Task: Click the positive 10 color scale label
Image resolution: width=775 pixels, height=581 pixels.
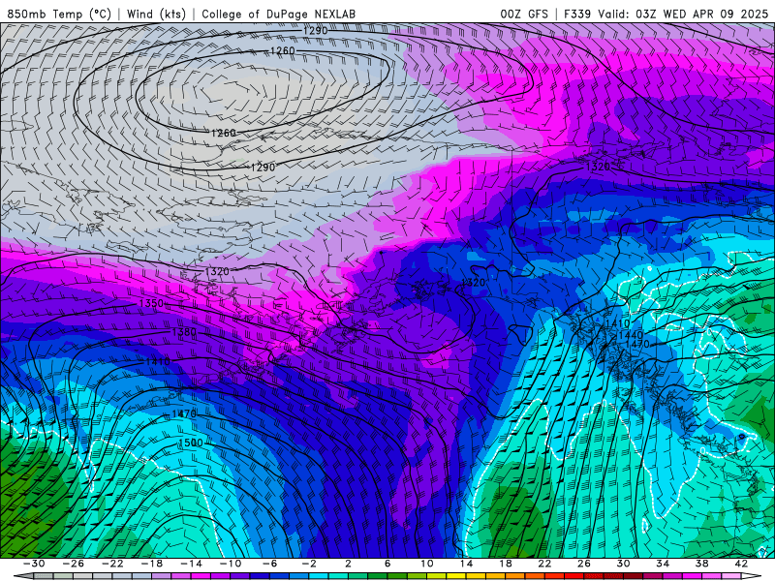Action: coord(426,564)
